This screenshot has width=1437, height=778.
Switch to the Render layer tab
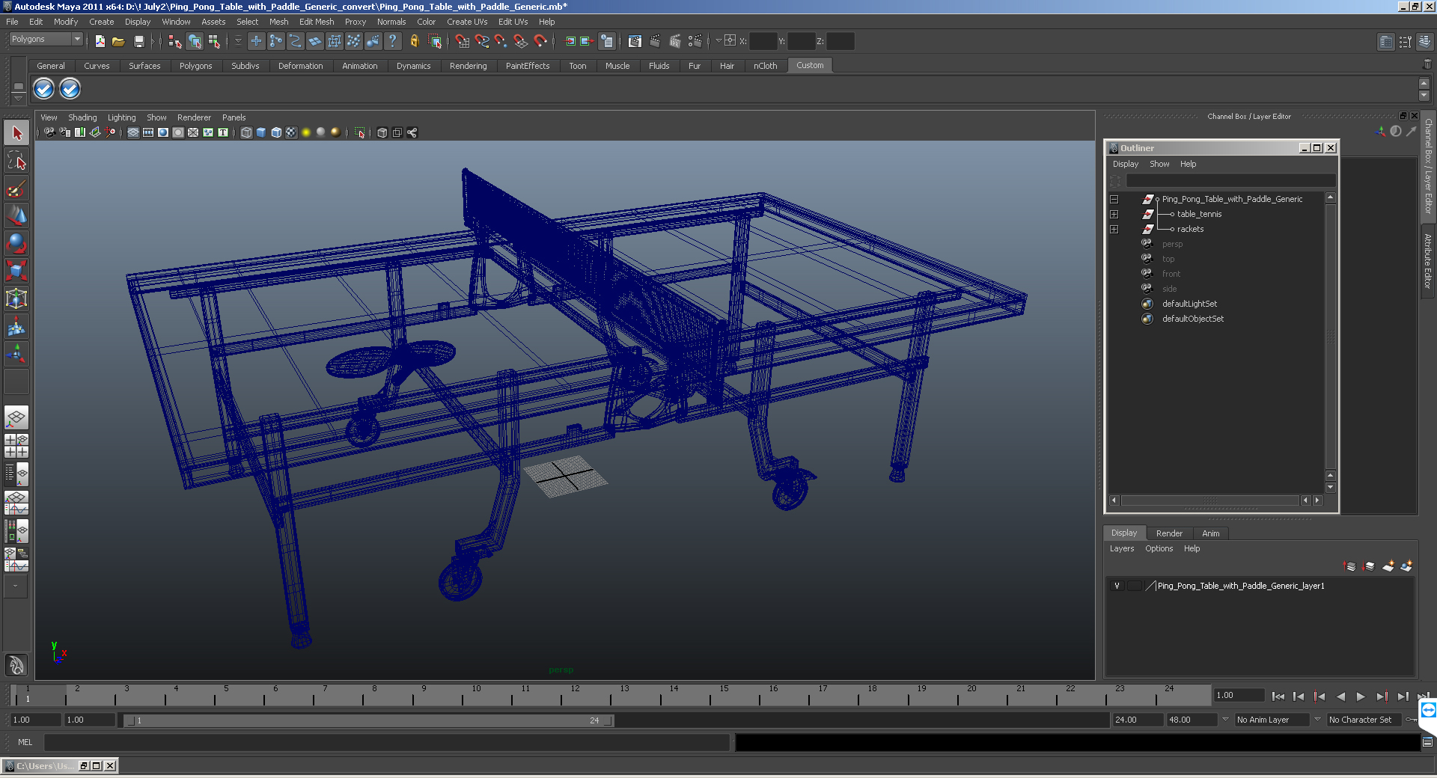click(1169, 533)
